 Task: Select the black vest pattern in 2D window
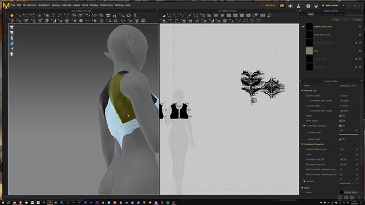pyautogui.click(x=179, y=111)
